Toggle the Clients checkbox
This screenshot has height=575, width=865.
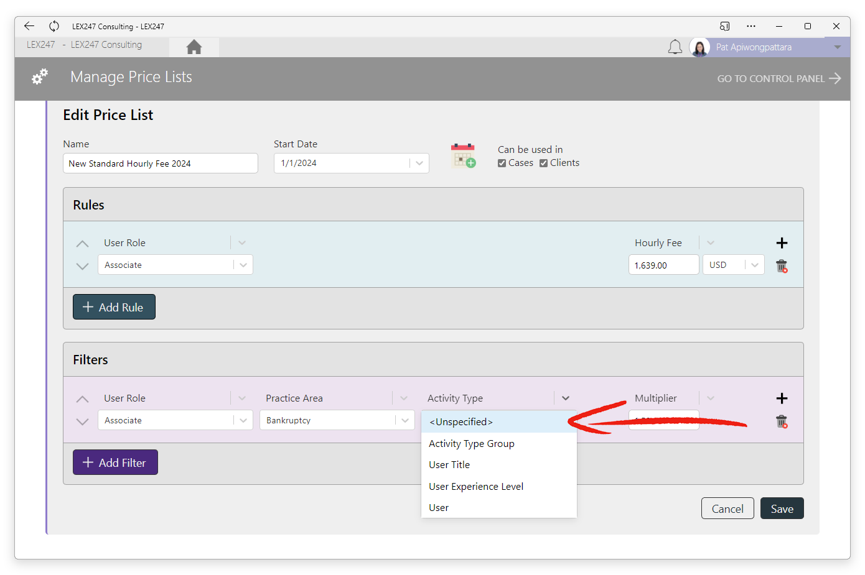pyautogui.click(x=543, y=163)
